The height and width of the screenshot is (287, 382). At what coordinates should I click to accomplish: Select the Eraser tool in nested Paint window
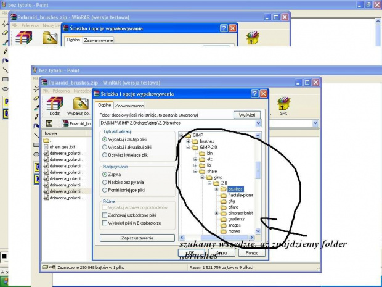pyautogui.click(x=36, y=98)
